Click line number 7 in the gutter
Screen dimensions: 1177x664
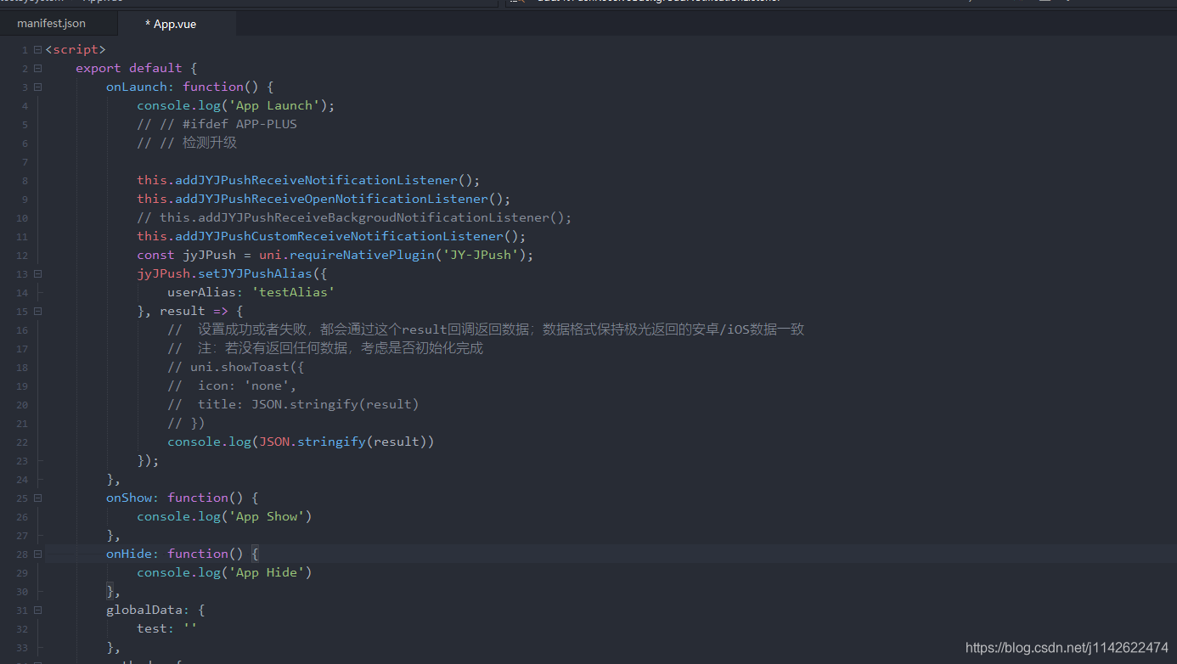(25, 162)
